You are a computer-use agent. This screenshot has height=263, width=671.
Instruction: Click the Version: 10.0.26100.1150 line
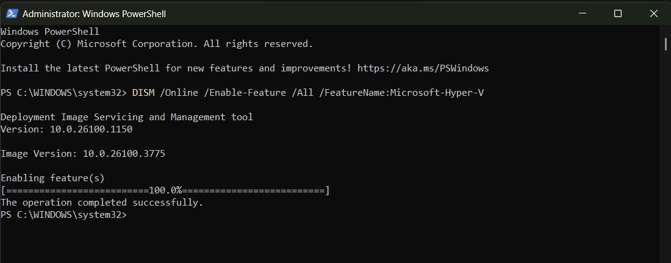click(x=66, y=129)
